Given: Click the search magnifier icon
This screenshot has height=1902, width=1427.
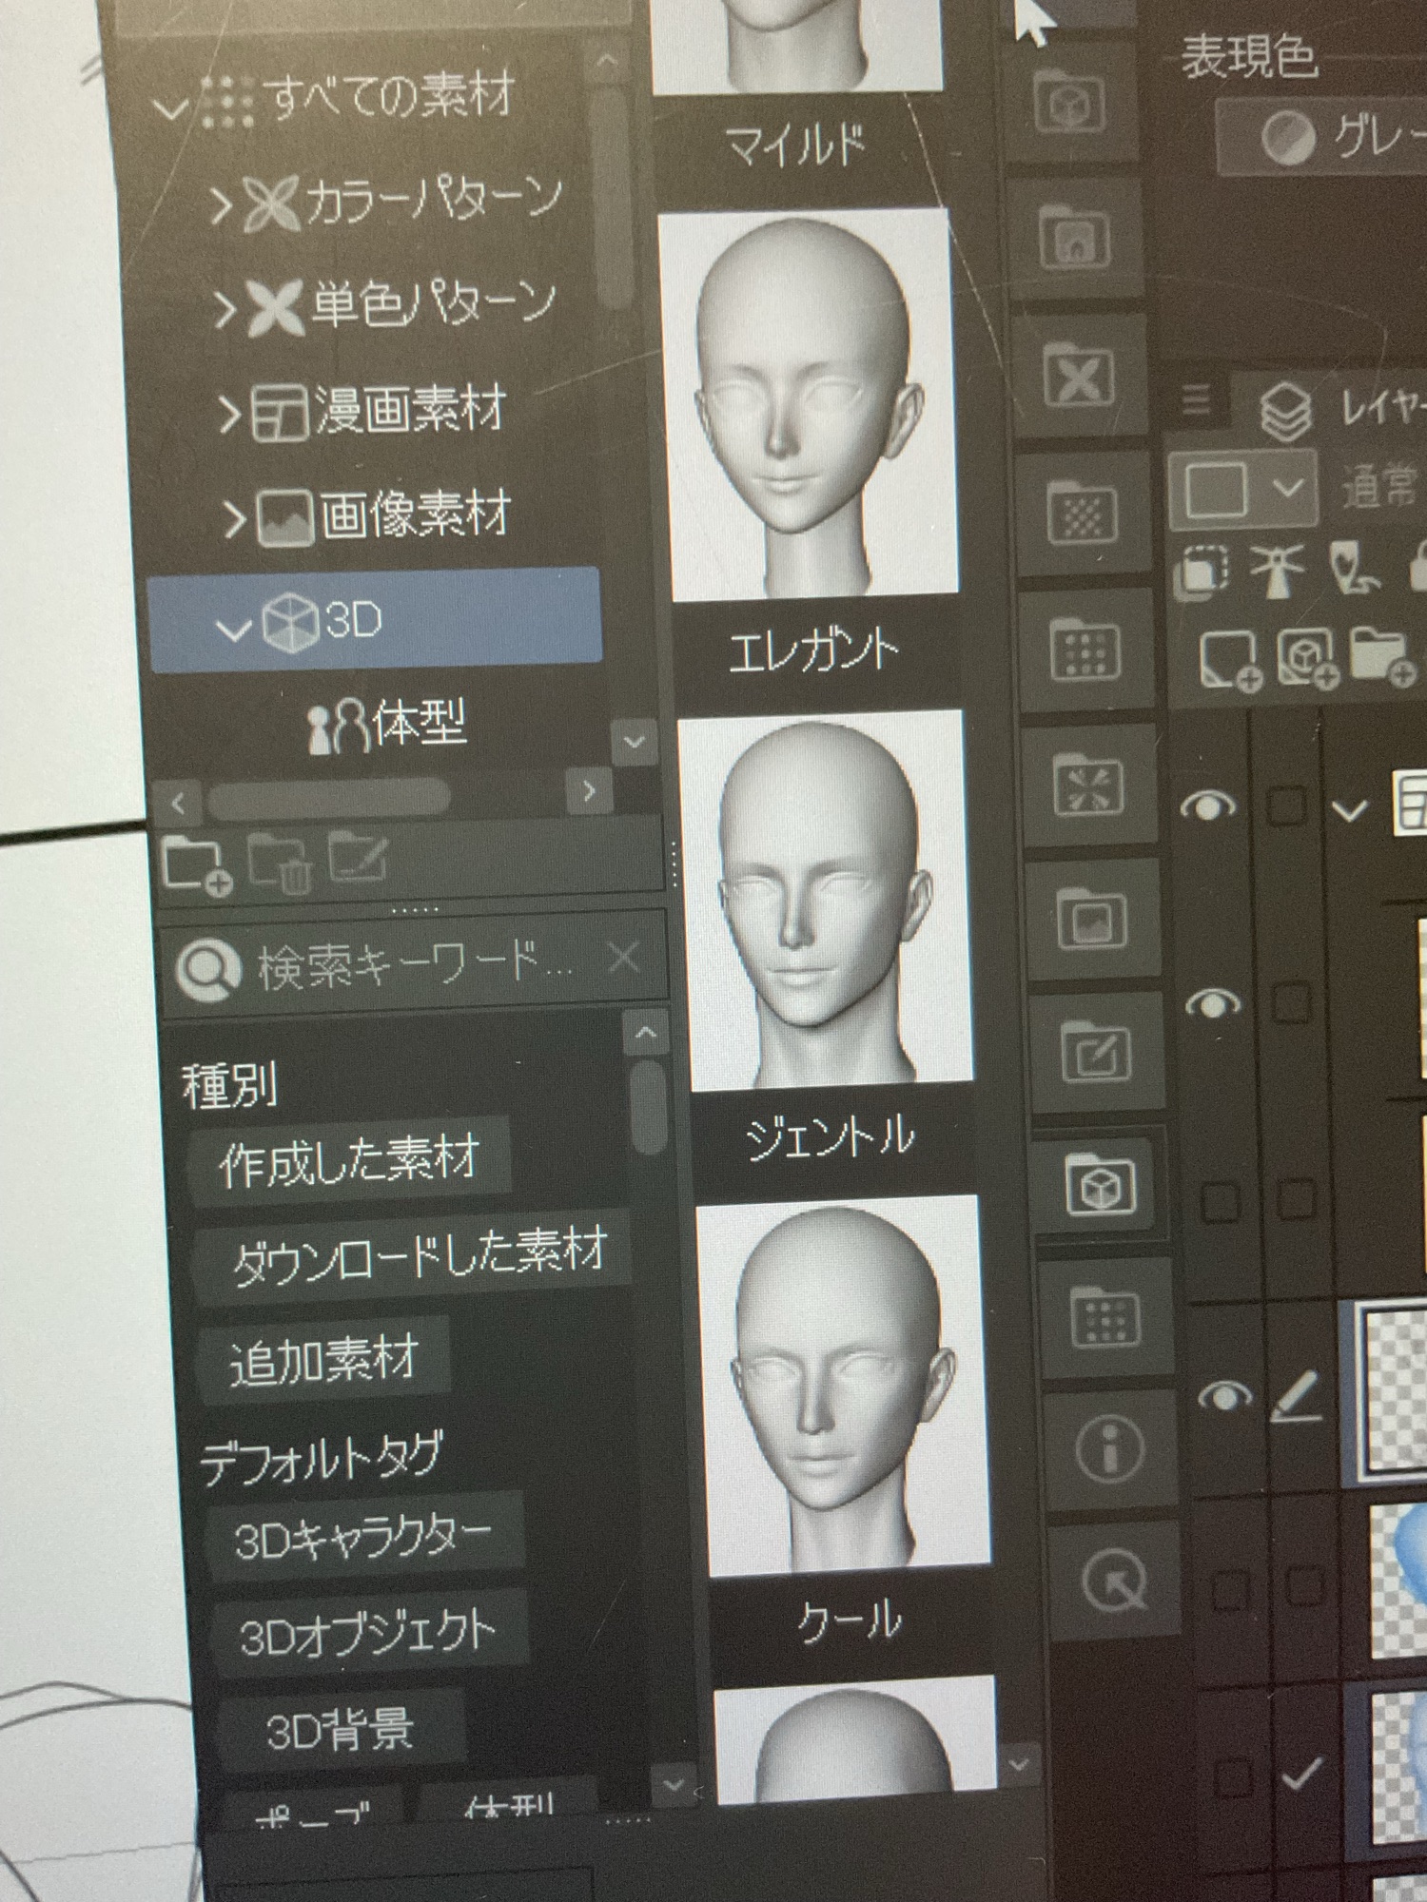Looking at the screenshot, I should point(208,968).
